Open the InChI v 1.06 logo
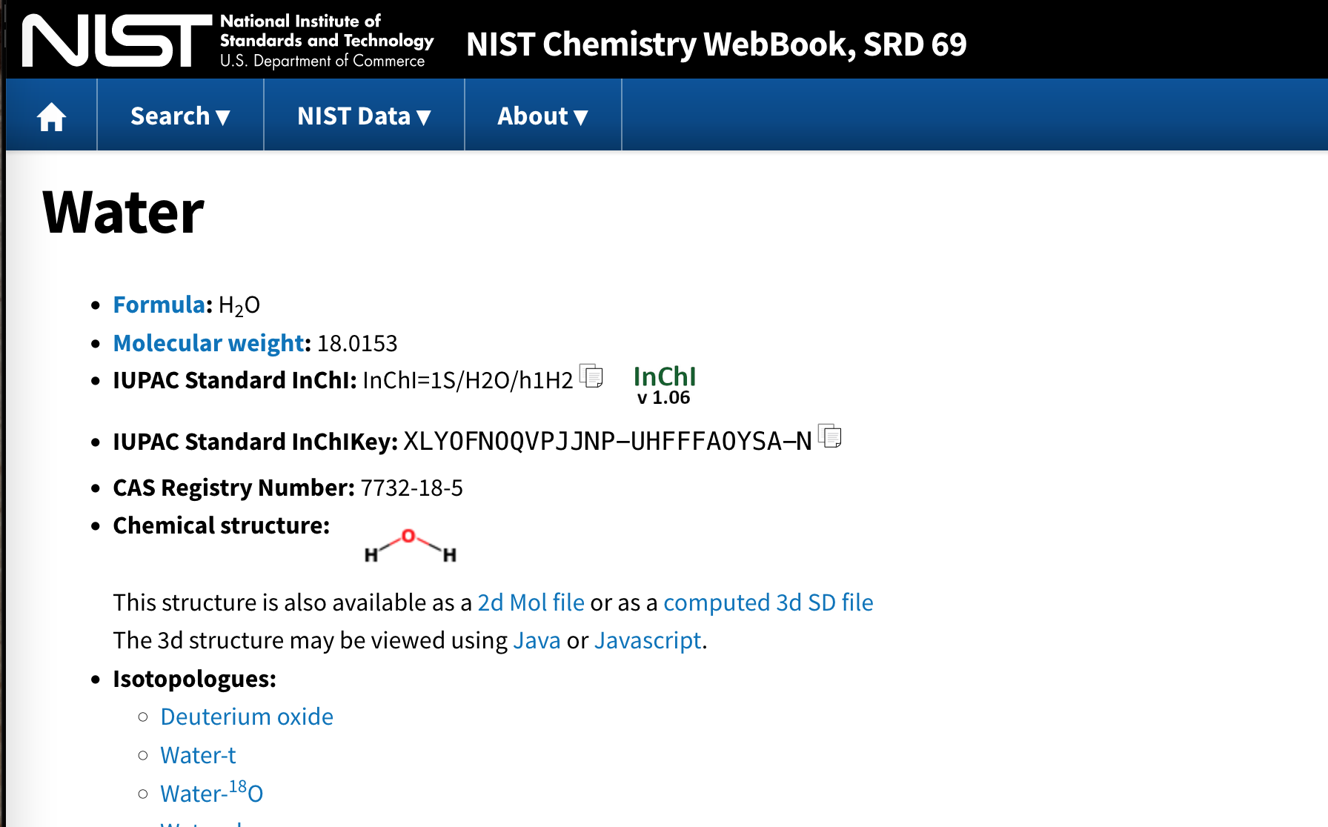This screenshot has height=827, width=1328. coord(665,385)
